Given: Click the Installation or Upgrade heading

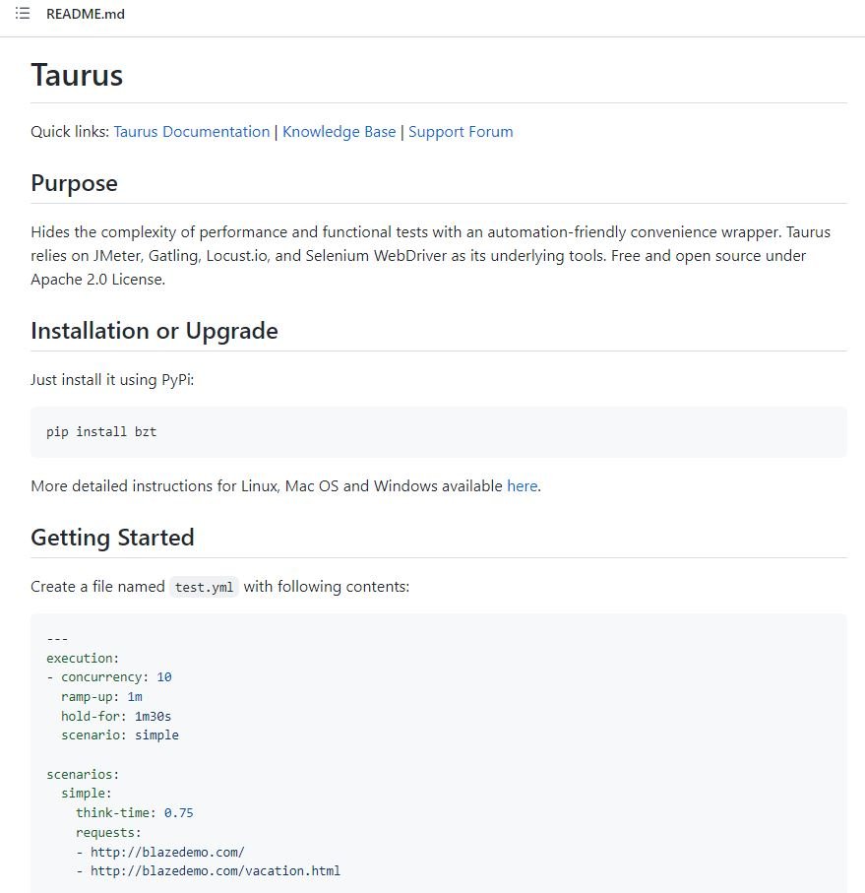Looking at the screenshot, I should click(x=154, y=331).
